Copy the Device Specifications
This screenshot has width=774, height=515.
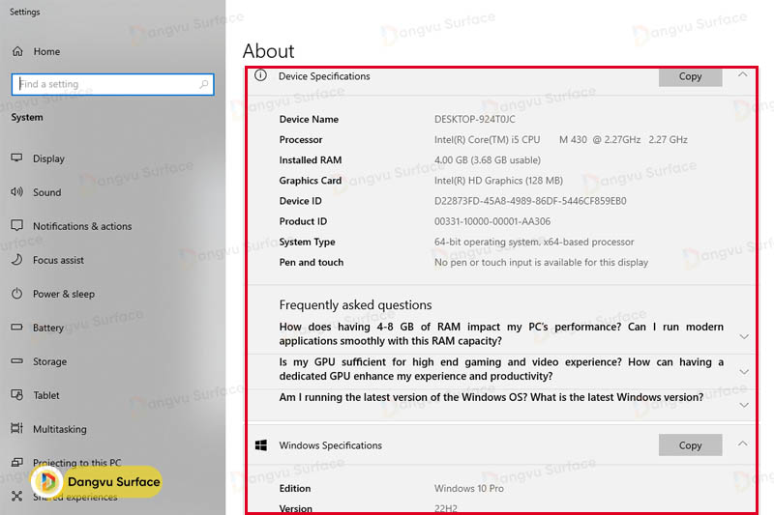[x=690, y=76]
